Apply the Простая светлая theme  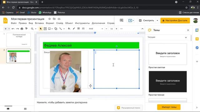coord(167,54)
